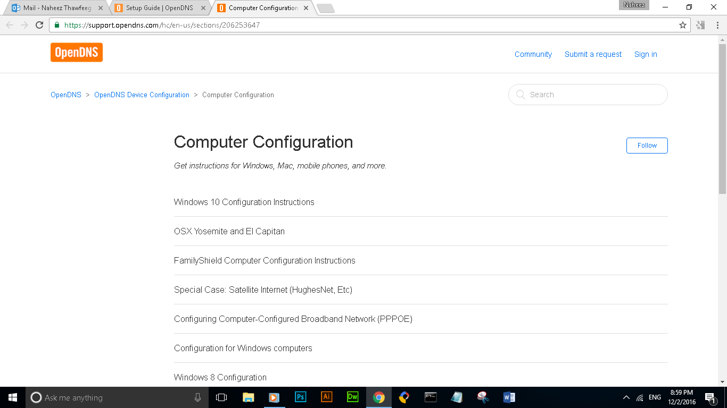Close the Computer Configuration tab
727x408 pixels.
[x=305, y=8]
